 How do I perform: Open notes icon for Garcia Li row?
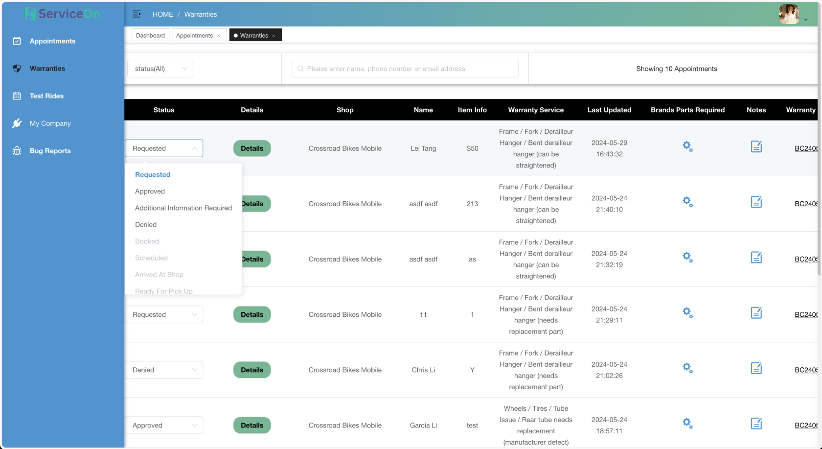[x=756, y=424]
